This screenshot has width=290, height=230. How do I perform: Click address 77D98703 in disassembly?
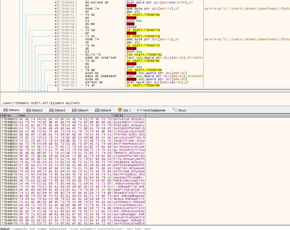(67, 9)
